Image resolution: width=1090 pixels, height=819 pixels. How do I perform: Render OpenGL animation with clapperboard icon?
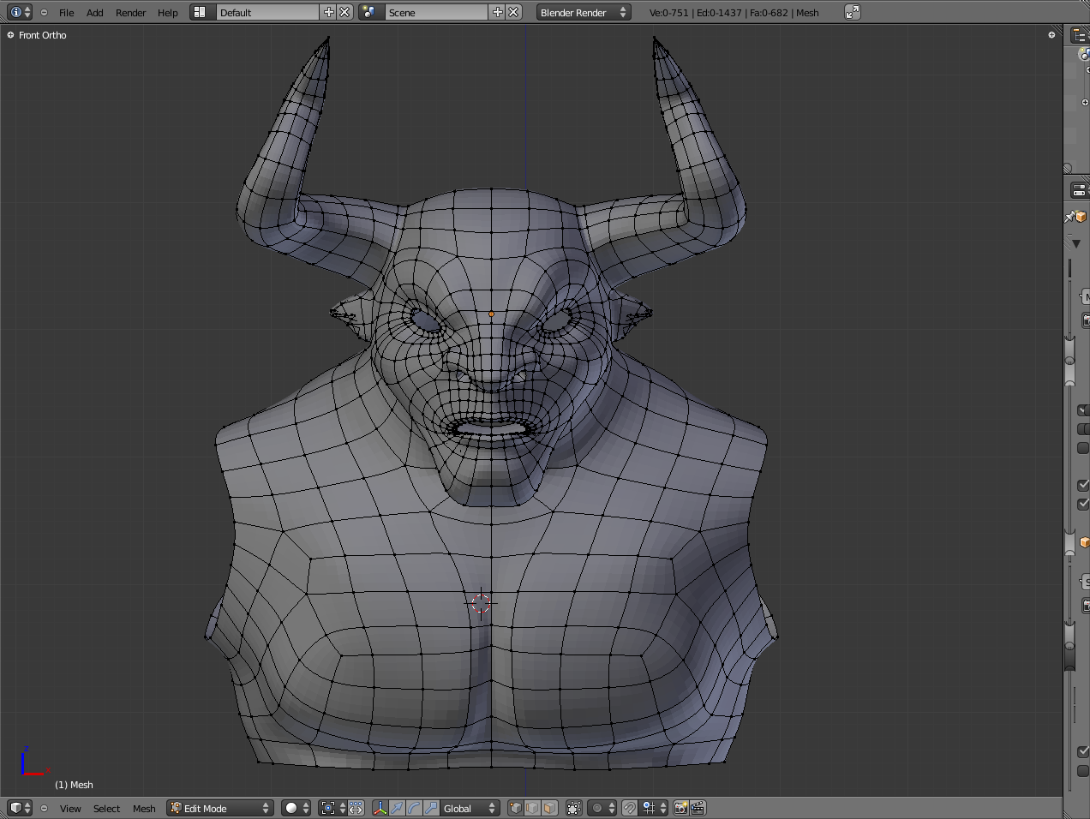click(x=698, y=808)
